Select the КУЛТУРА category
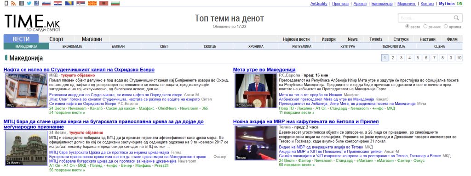Viewport: 471px width, 176px height. pyautogui.click(x=348, y=46)
